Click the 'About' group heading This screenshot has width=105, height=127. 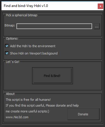[x=10, y=94]
